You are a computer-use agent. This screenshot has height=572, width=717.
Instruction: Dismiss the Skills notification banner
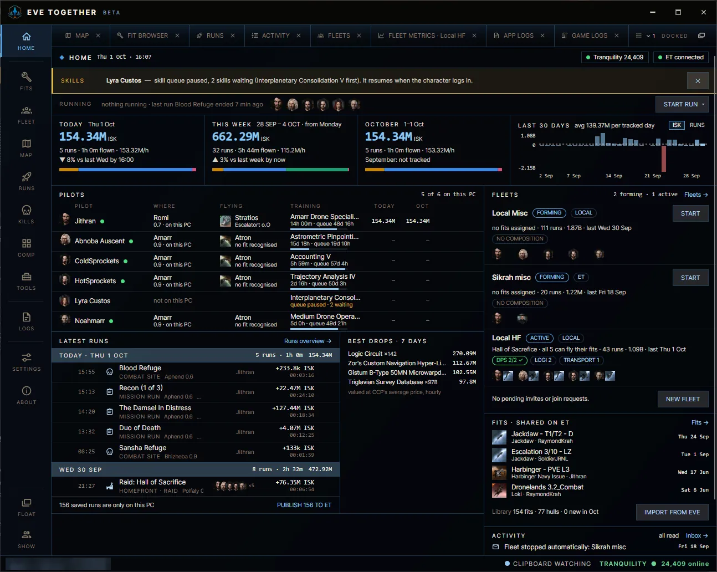tap(698, 81)
